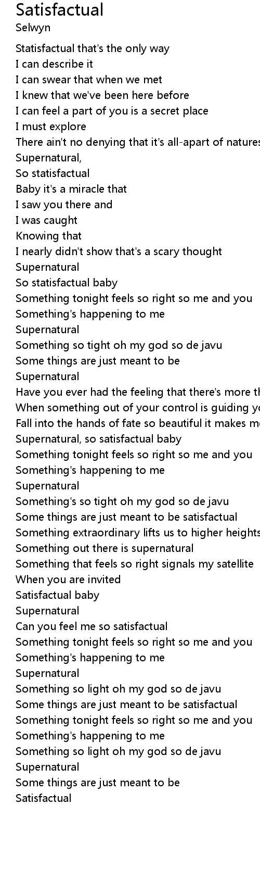Image resolution: width=260 pixels, height=880 pixels.
Task: Click "I can swear that when we met"
Action: click(x=89, y=80)
